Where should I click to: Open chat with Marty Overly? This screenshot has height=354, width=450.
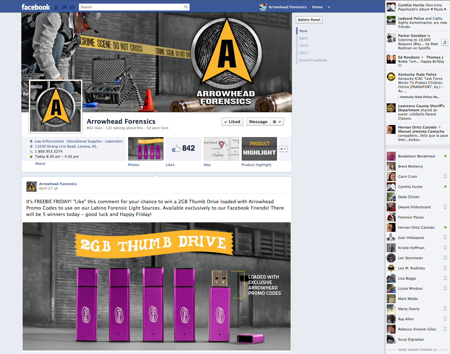coord(417,309)
